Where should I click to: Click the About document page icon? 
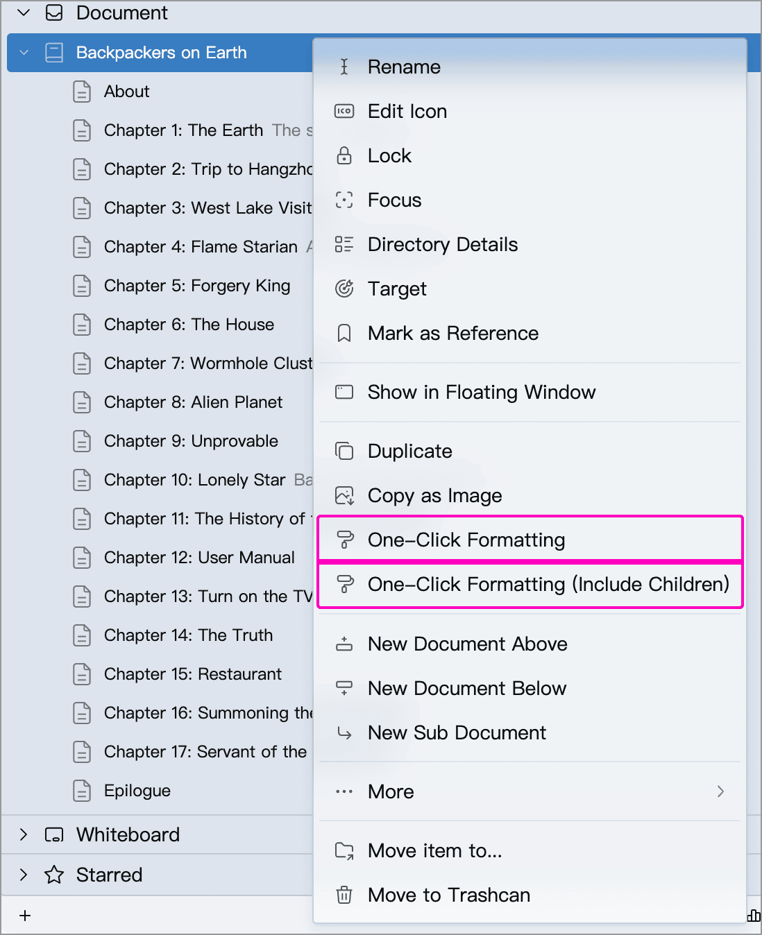click(82, 92)
